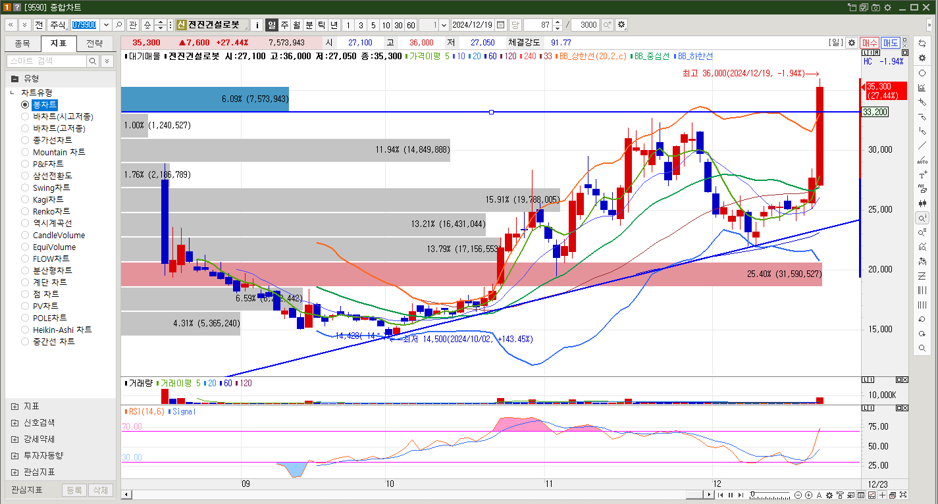Expand the 지표 section
Screen dimensions: 938x504
(15, 406)
